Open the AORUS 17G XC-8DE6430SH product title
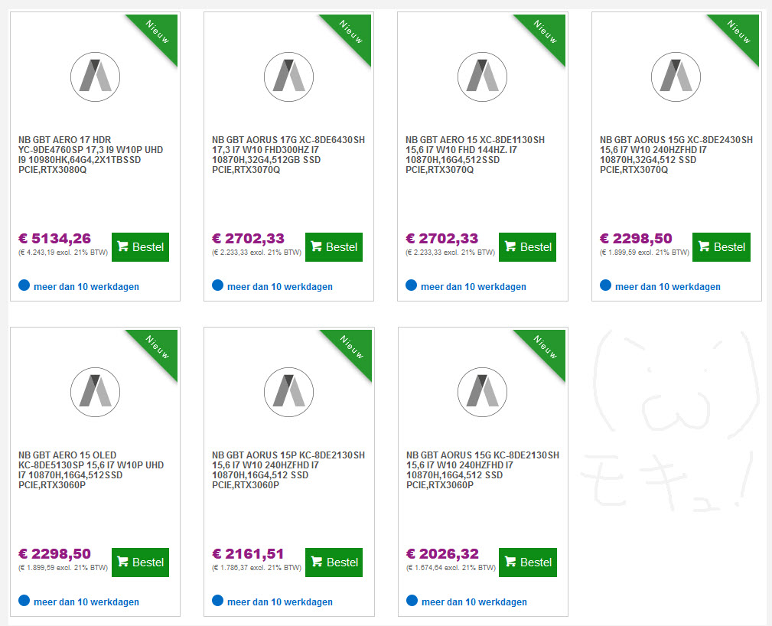This screenshot has width=772, height=626. tap(288, 155)
